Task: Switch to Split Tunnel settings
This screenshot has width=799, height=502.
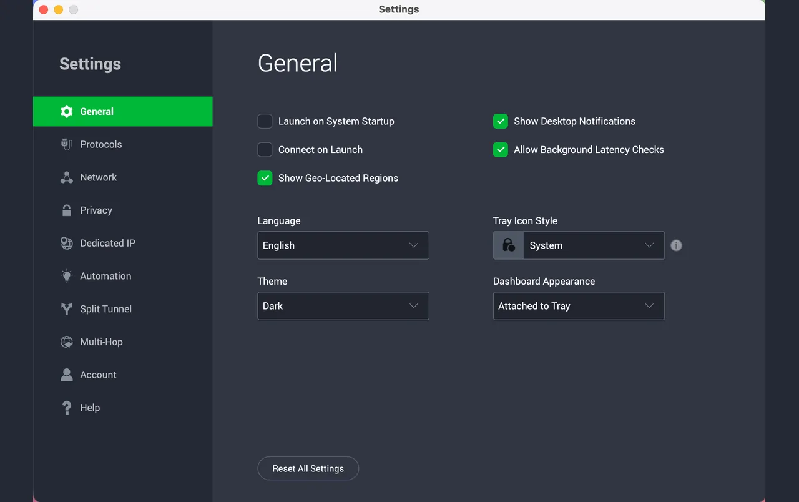Action: click(x=123, y=309)
